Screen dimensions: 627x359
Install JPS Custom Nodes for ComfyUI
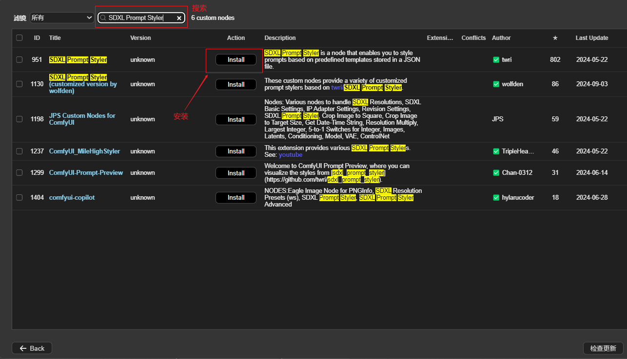236,119
